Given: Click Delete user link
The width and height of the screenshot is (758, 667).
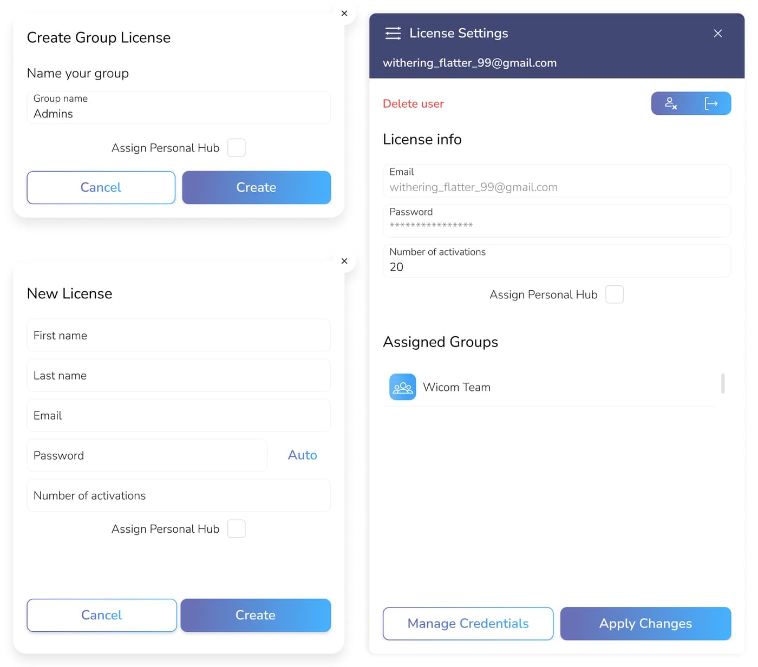Looking at the screenshot, I should pyautogui.click(x=413, y=104).
